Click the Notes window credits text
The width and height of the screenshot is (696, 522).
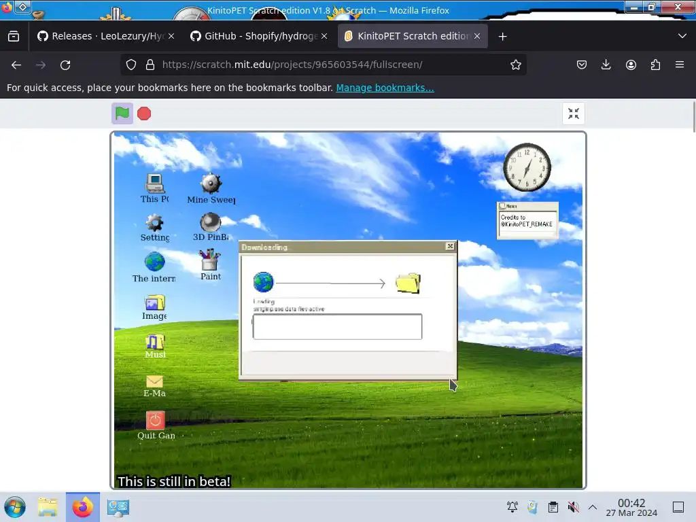pyautogui.click(x=527, y=221)
